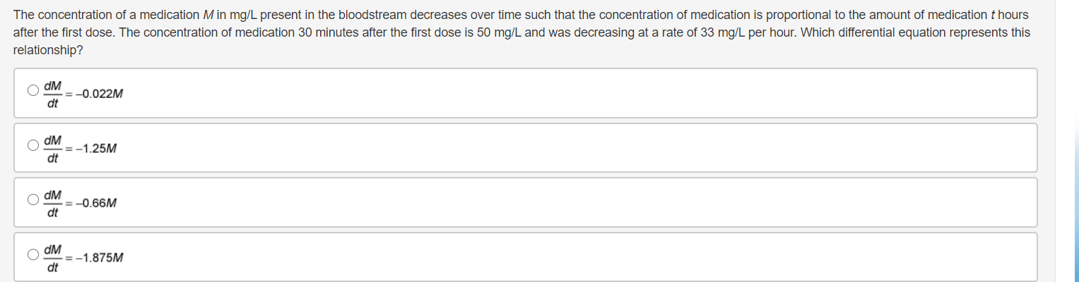Screen dimensions: 1079x282
Task: Click the answer card containing −1.25M
Action: click(526, 148)
